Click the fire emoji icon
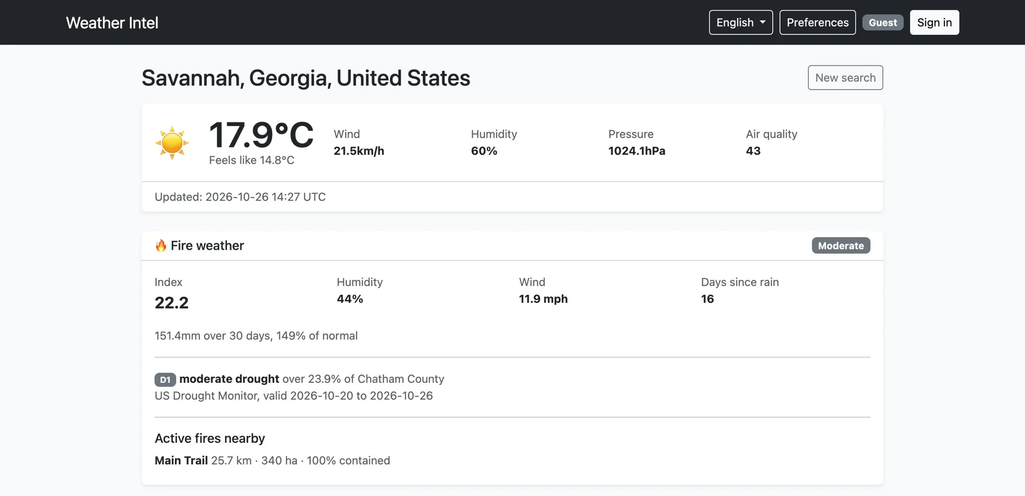 point(161,246)
